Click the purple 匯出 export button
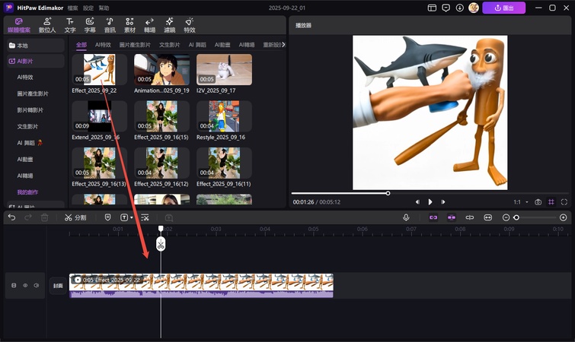575x342 pixels. pyautogui.click(x=504, y=8)
